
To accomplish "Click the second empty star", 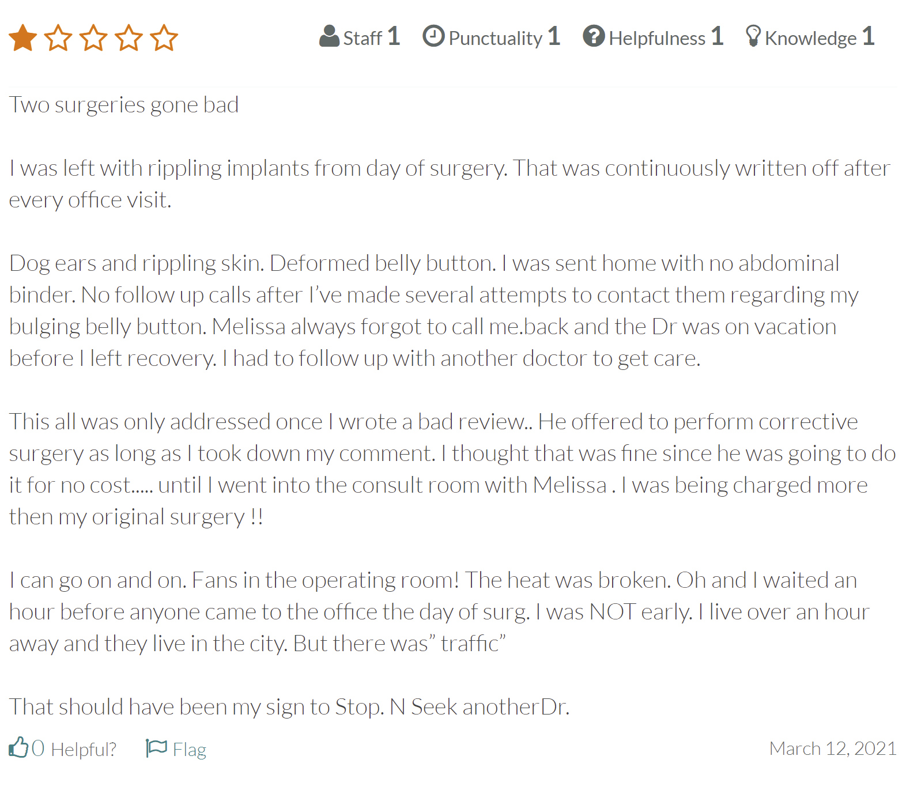I will click(x=58, y=38).
